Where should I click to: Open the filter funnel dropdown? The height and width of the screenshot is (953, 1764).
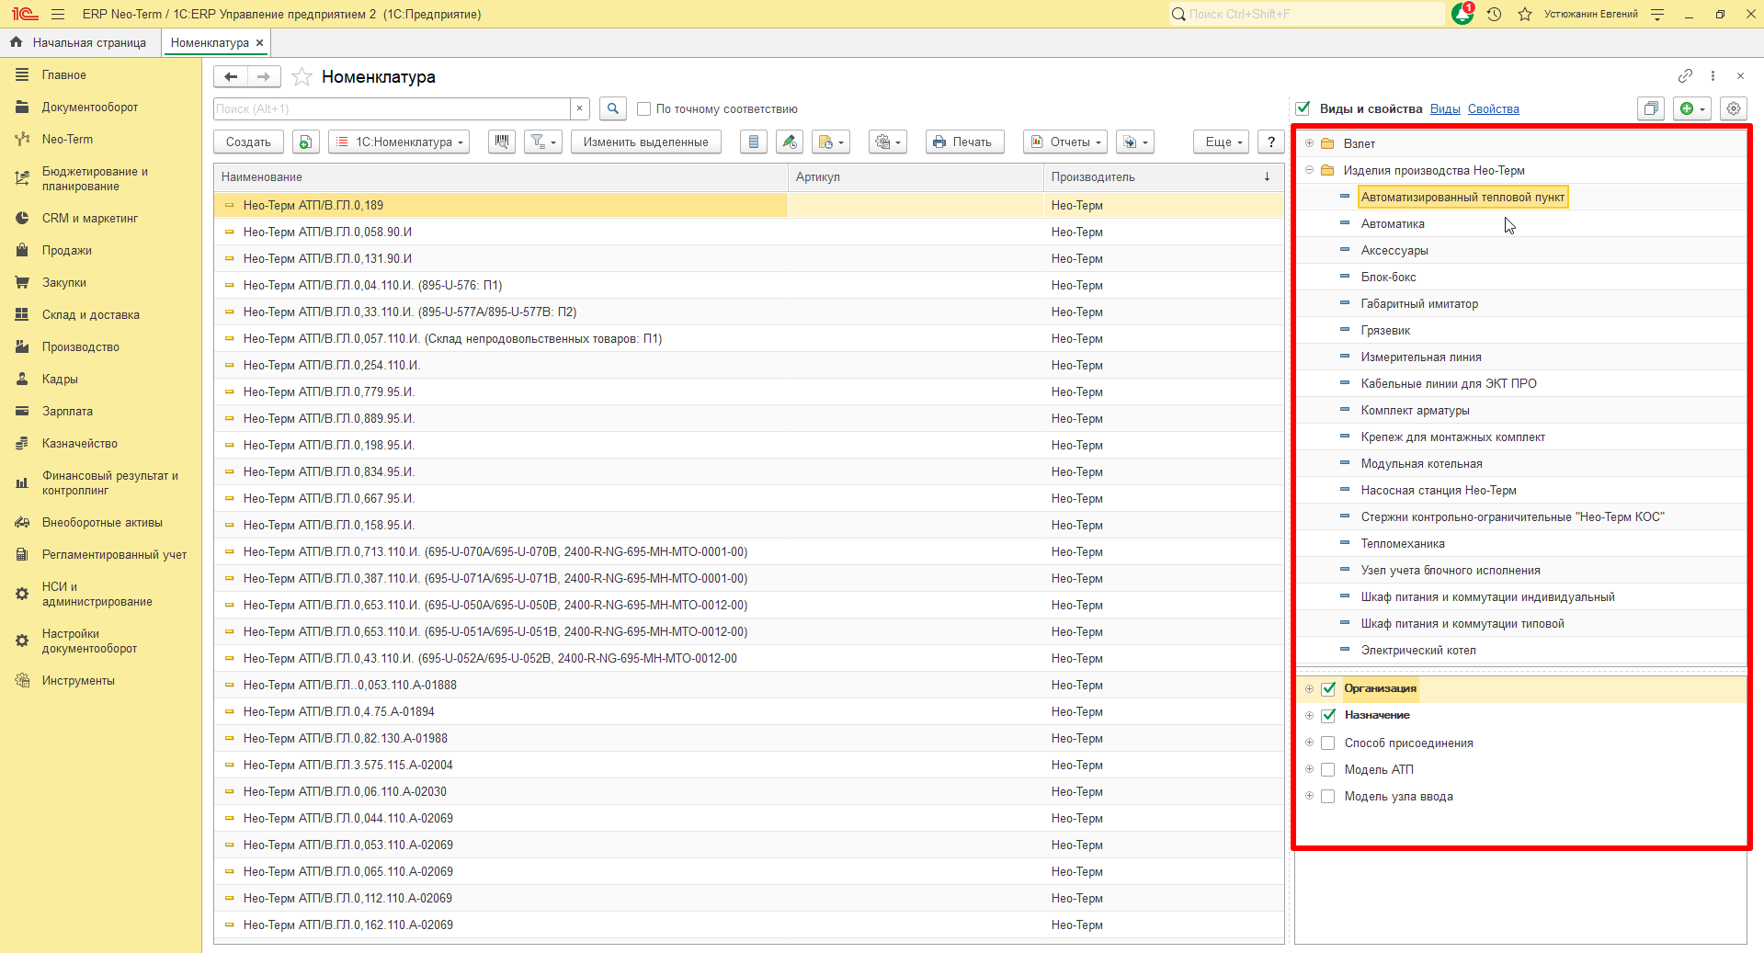point(543,142)
